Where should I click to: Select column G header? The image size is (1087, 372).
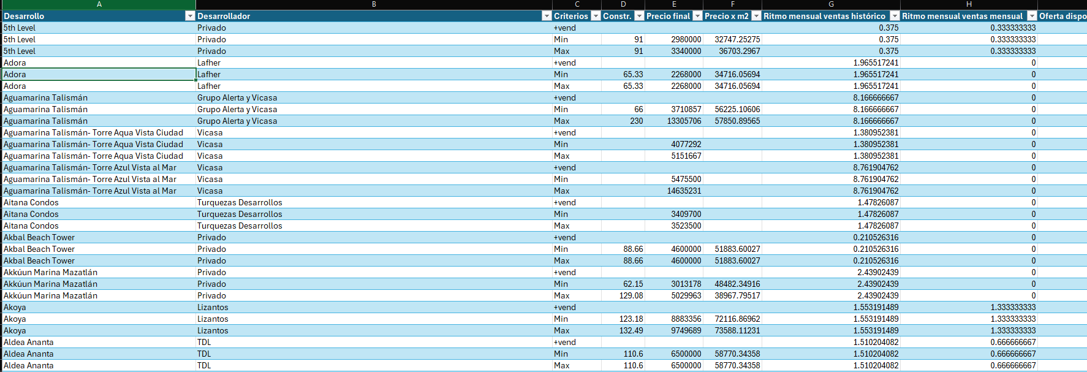click(x=831, y=4)
